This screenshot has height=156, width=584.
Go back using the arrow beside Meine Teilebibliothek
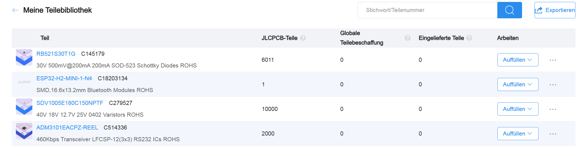[15, 10]
